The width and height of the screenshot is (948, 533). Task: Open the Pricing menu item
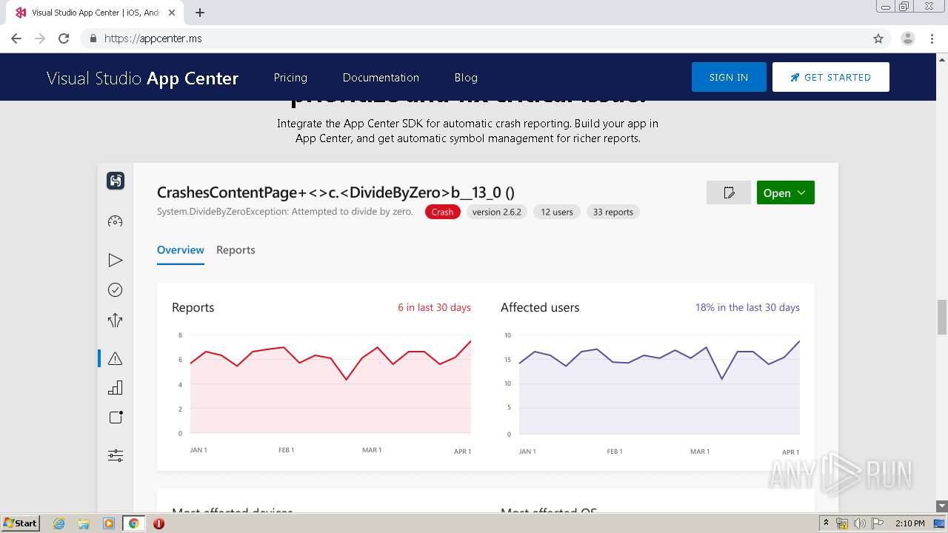pyautogui.click(x=290, y=78)
